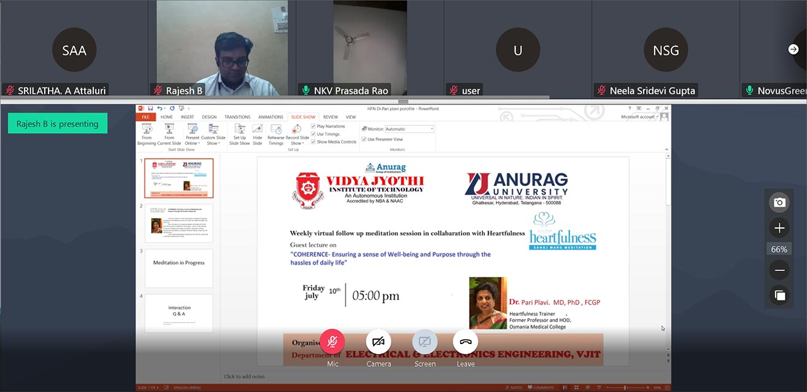Uncheck the Use Timings checkbox

pyautogui.click(x=313, y=134)
